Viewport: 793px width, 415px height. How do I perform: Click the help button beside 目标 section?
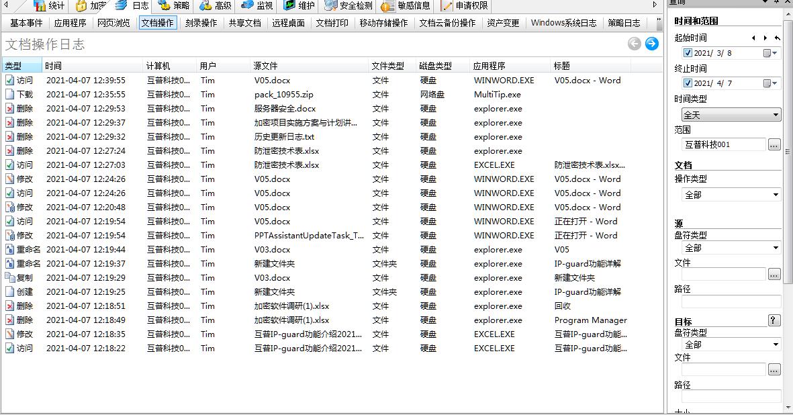[x=774, y=321]
